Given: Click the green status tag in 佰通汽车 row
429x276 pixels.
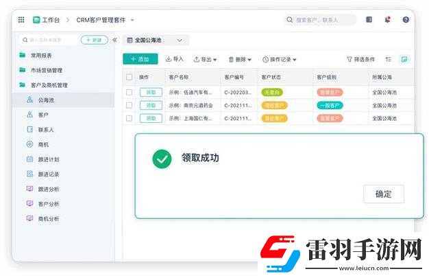Looking at the screenshot, I should pyautogui.click(x=272, y=93).
